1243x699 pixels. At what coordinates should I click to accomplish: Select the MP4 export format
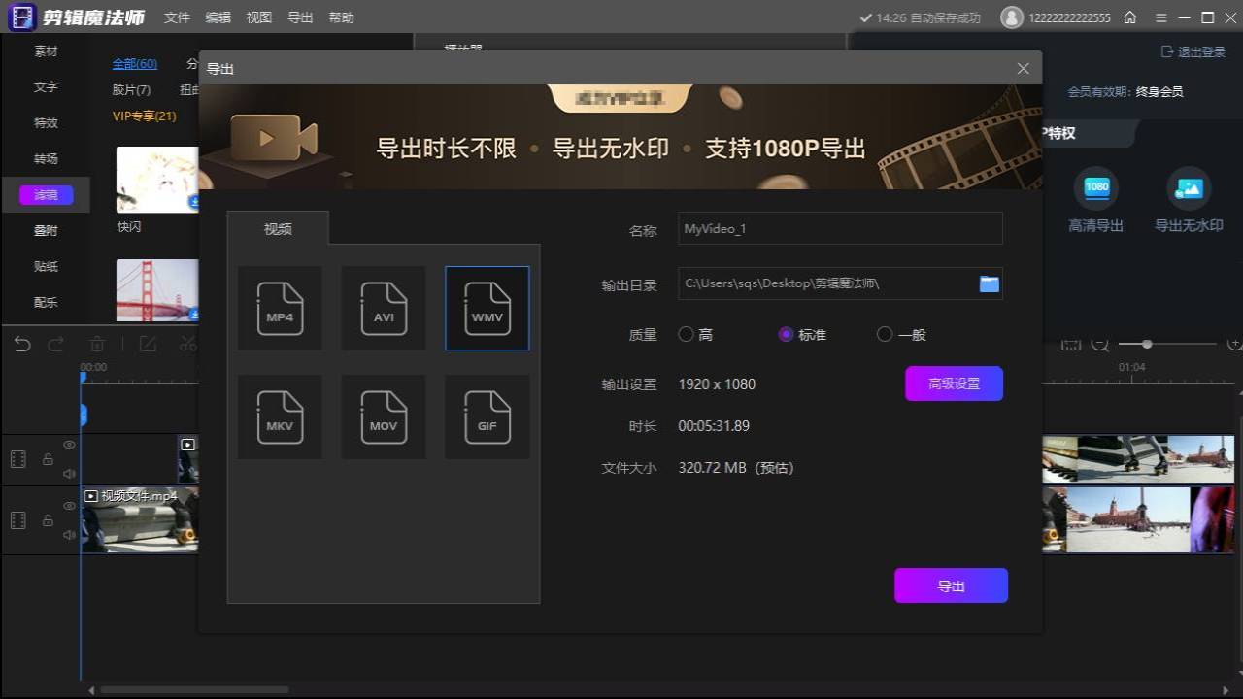(x=280, y=308)
